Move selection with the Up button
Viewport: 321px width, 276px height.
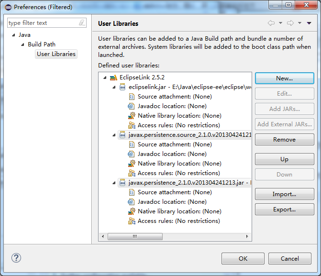(x=284, y=159)
